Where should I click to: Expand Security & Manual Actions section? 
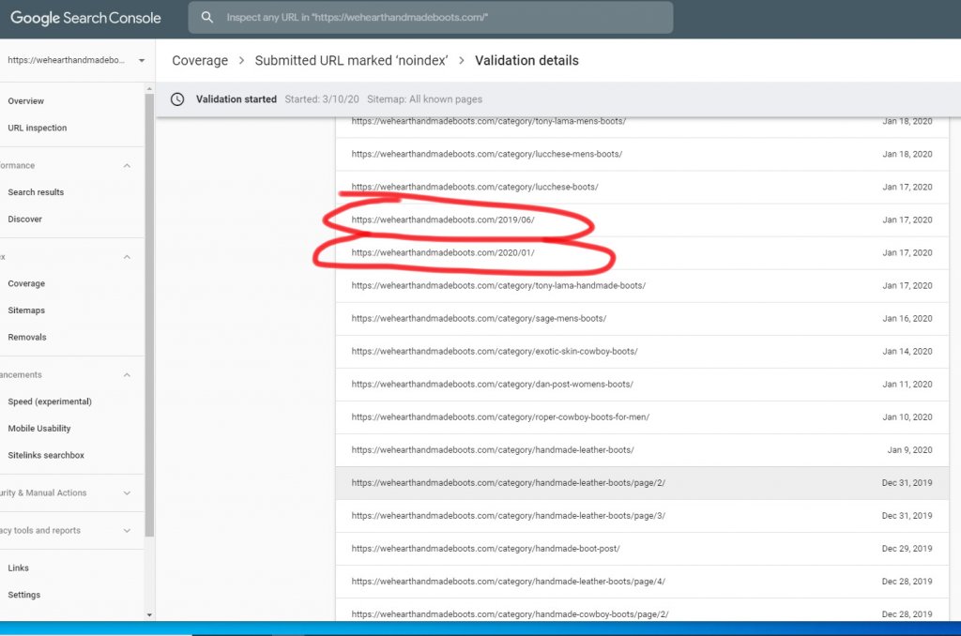pyautogui.click(x=127, y=493)
